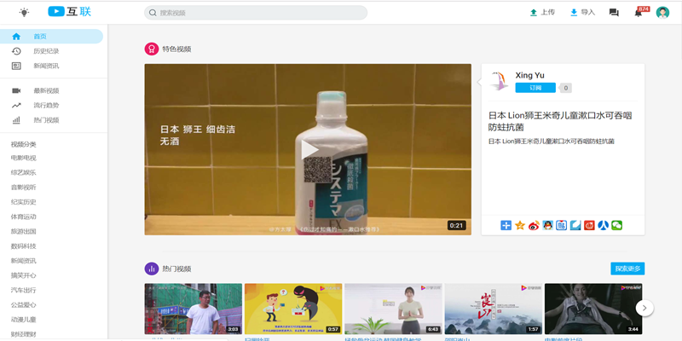Select the 财经理财 category

coord(24,334)
